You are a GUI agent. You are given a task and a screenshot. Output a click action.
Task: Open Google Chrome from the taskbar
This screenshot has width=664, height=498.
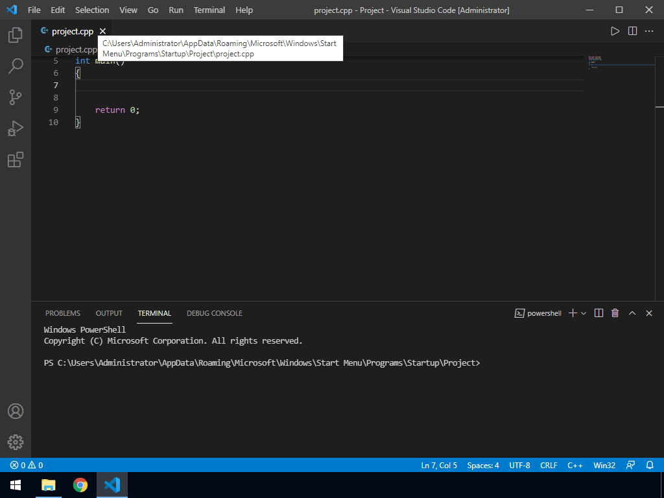[80, 485]
